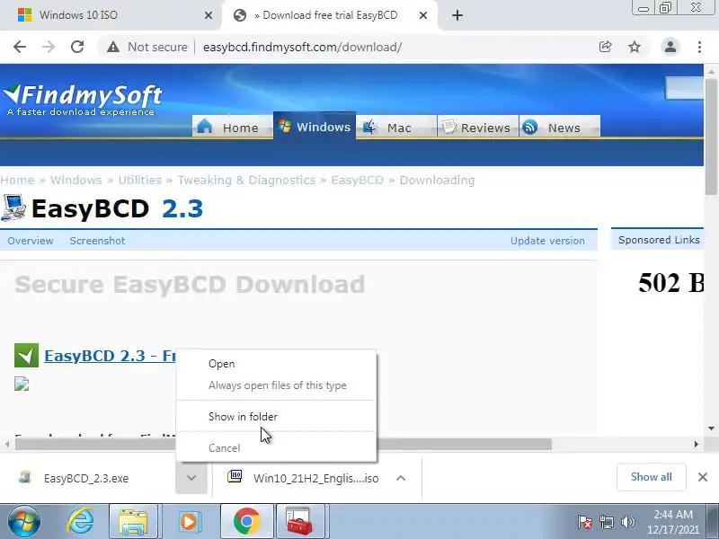The height and width of the screenshot is (539, 719).
Task: Click the Home breadcrumb link
Action: (17, 181)
